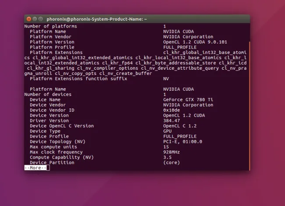Image resolution: width=285 pixels, height=206 pixels.
Task: Maximize the terminal window
Action: (41, 19)
